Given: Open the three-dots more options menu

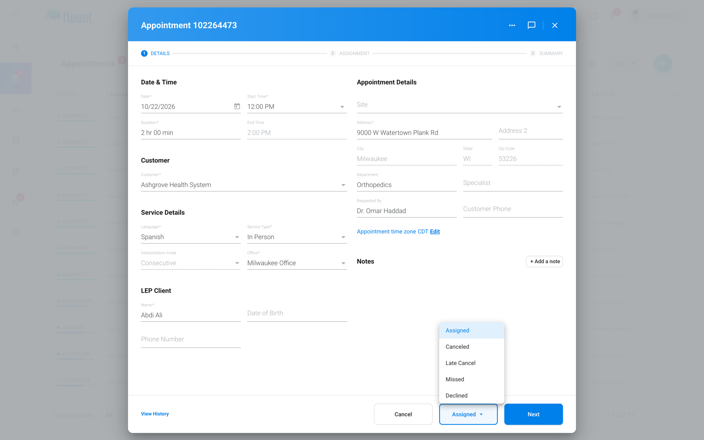Looking at the screenshot, I should [512, 25].
